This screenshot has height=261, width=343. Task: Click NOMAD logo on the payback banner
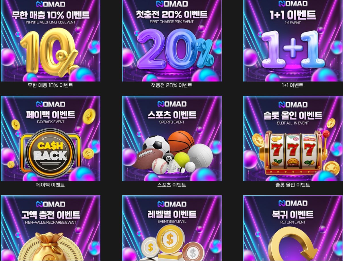click(50, 104)
